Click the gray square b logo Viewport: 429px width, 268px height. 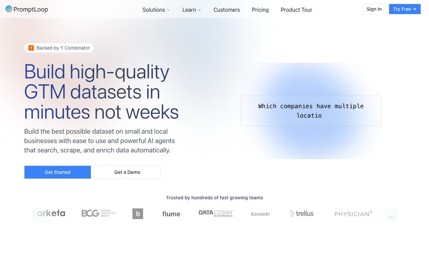pos(138,214)
